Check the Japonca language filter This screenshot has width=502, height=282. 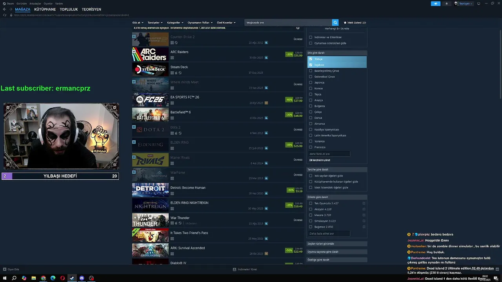click(x=311, y=83)
